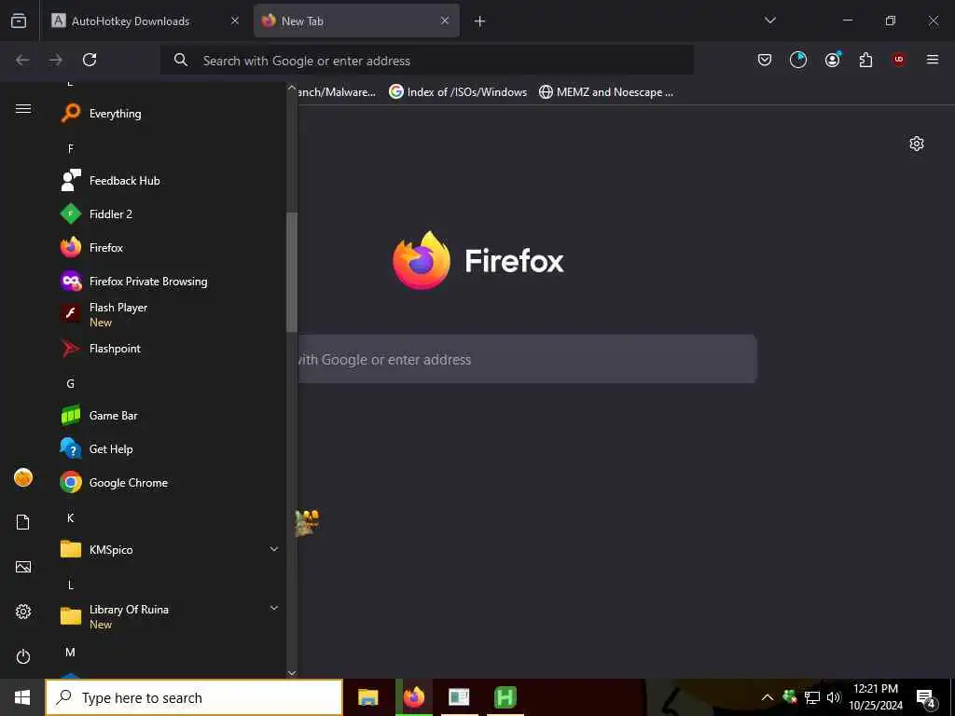955x716 pixels.
Task: Click the new tab page search box
Action: tap(527, 359)
